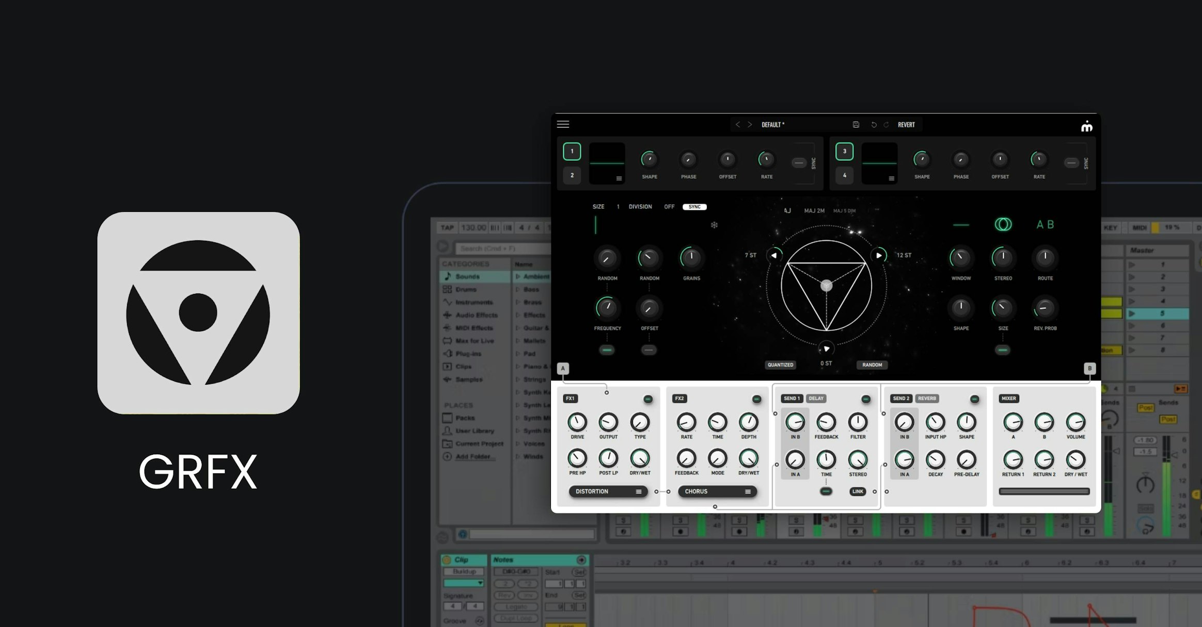The image size is (1202, 627).
Task: Click the plugin brand logo in the top-right corner
Action: 1086,125
